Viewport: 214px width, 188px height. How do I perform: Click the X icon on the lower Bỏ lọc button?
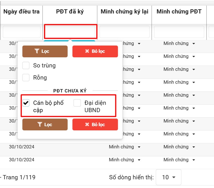pyautogui.click(x=87, y=124)
